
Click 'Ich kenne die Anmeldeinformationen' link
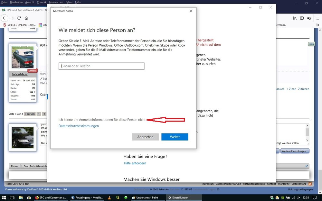[102, 120]
